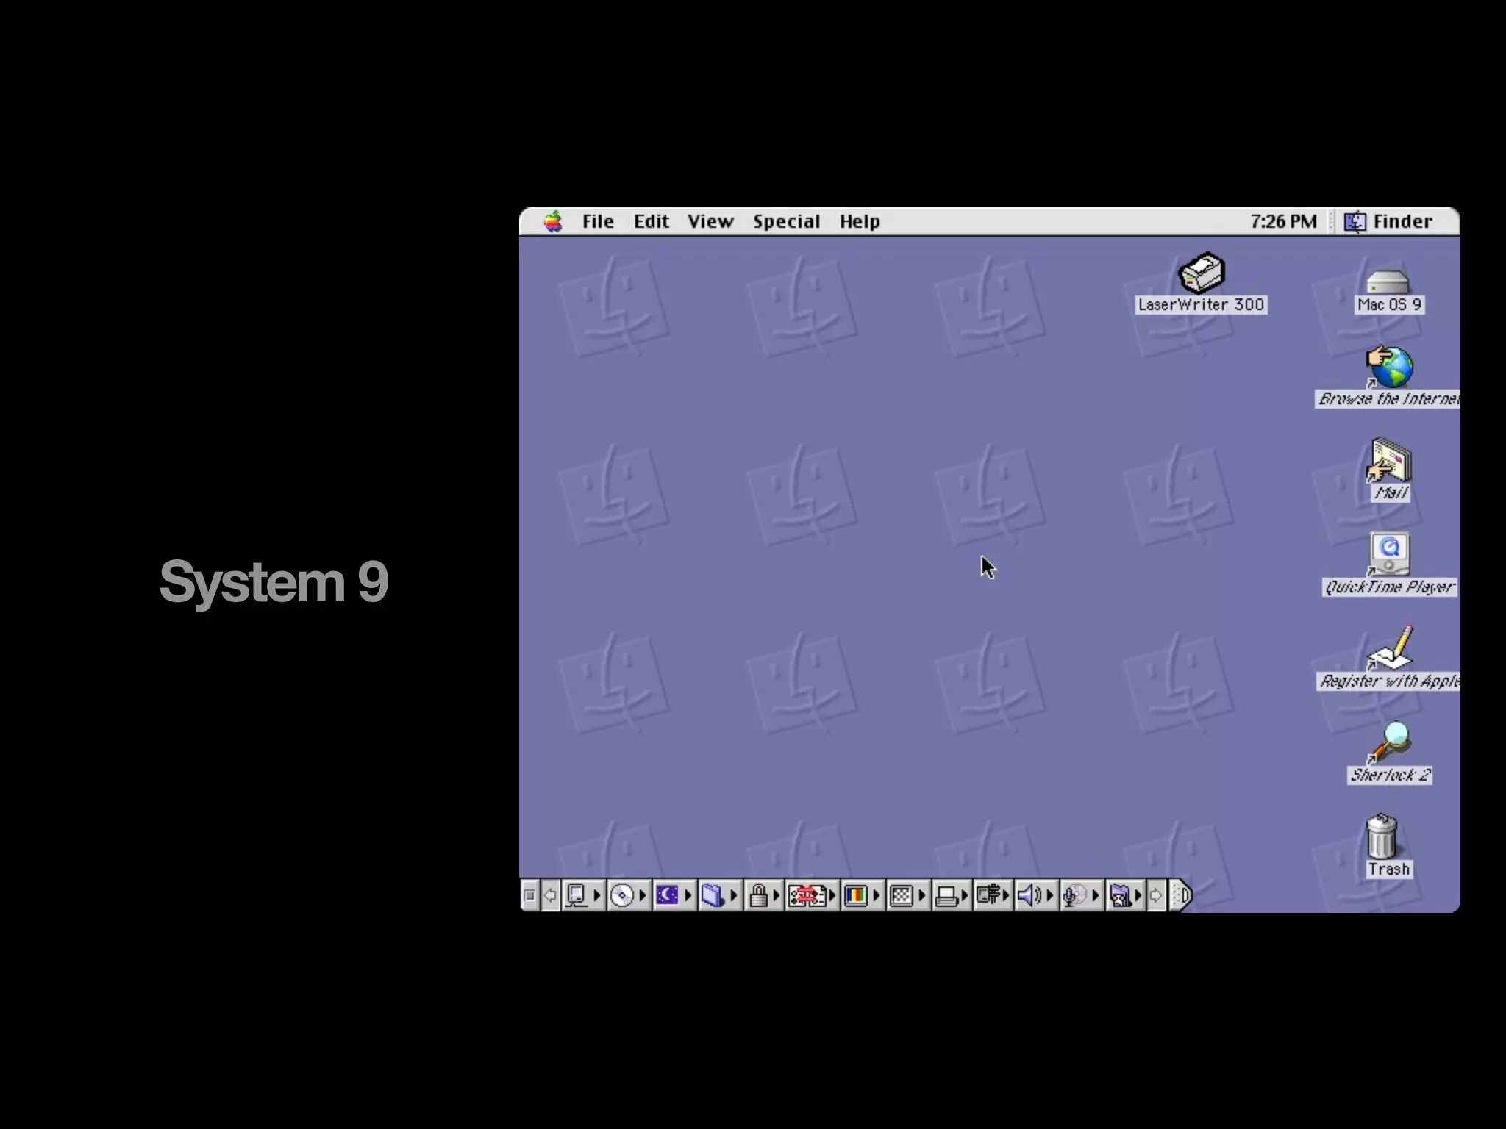Click the Keychain padlock icon in the Control Strip
Image resolution: width=1506 pixels, height=1129 pixels.
(758, 895)
